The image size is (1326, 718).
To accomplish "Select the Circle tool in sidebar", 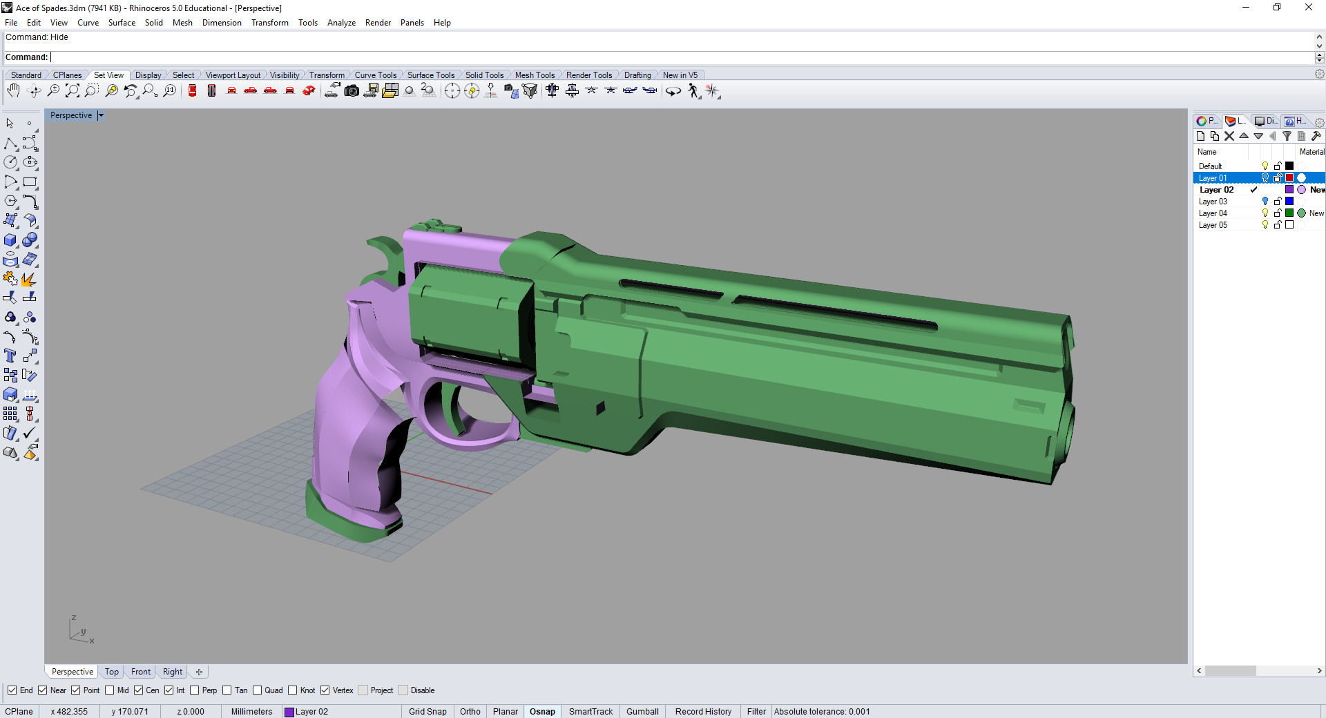I will tap(10, 162).
